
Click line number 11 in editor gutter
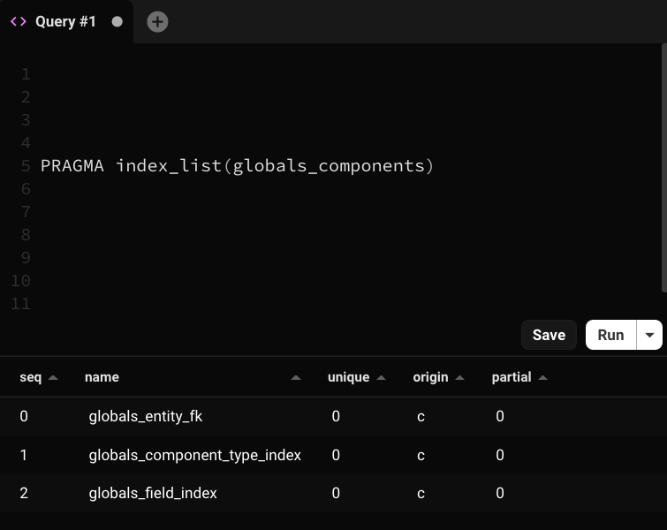[21, 304]
